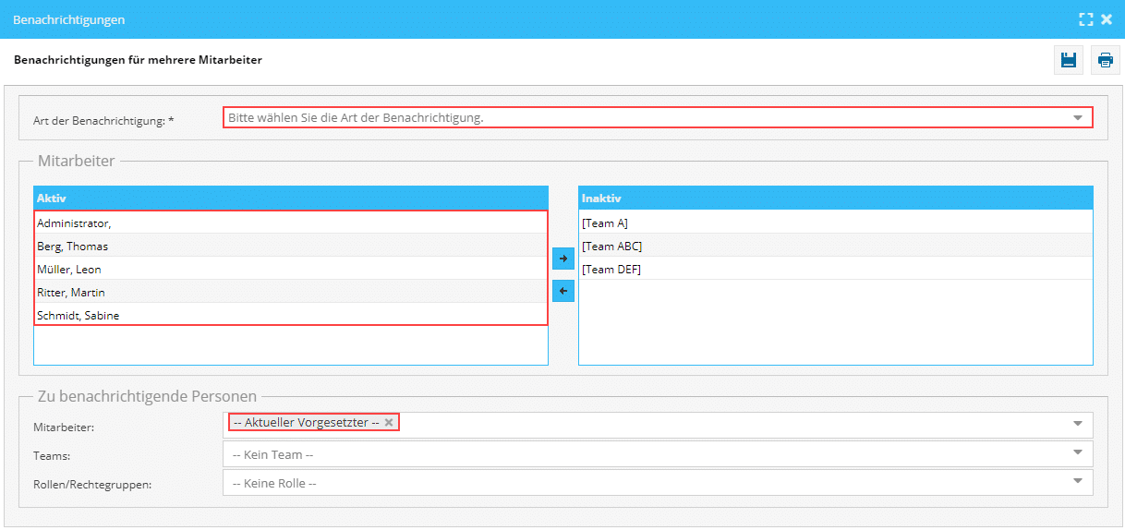Select Ritter, Martin in Aktiv list
Viewport: 1125px width, 530px height.
[290, 292]
